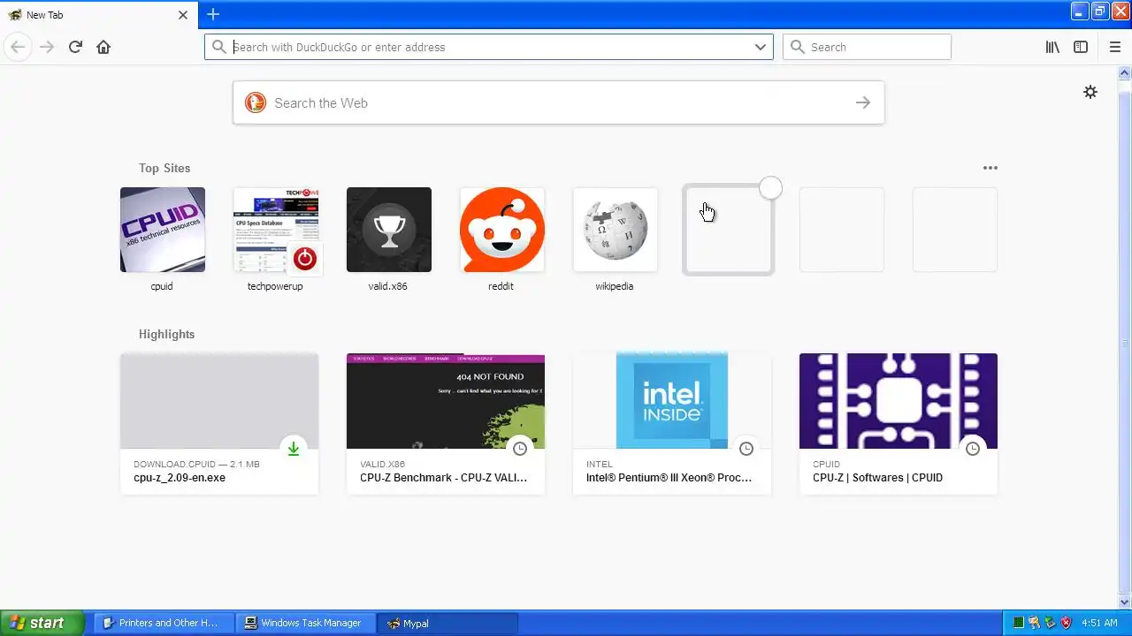
Task: Click the green download arrow icon
Action: [294, 449]
